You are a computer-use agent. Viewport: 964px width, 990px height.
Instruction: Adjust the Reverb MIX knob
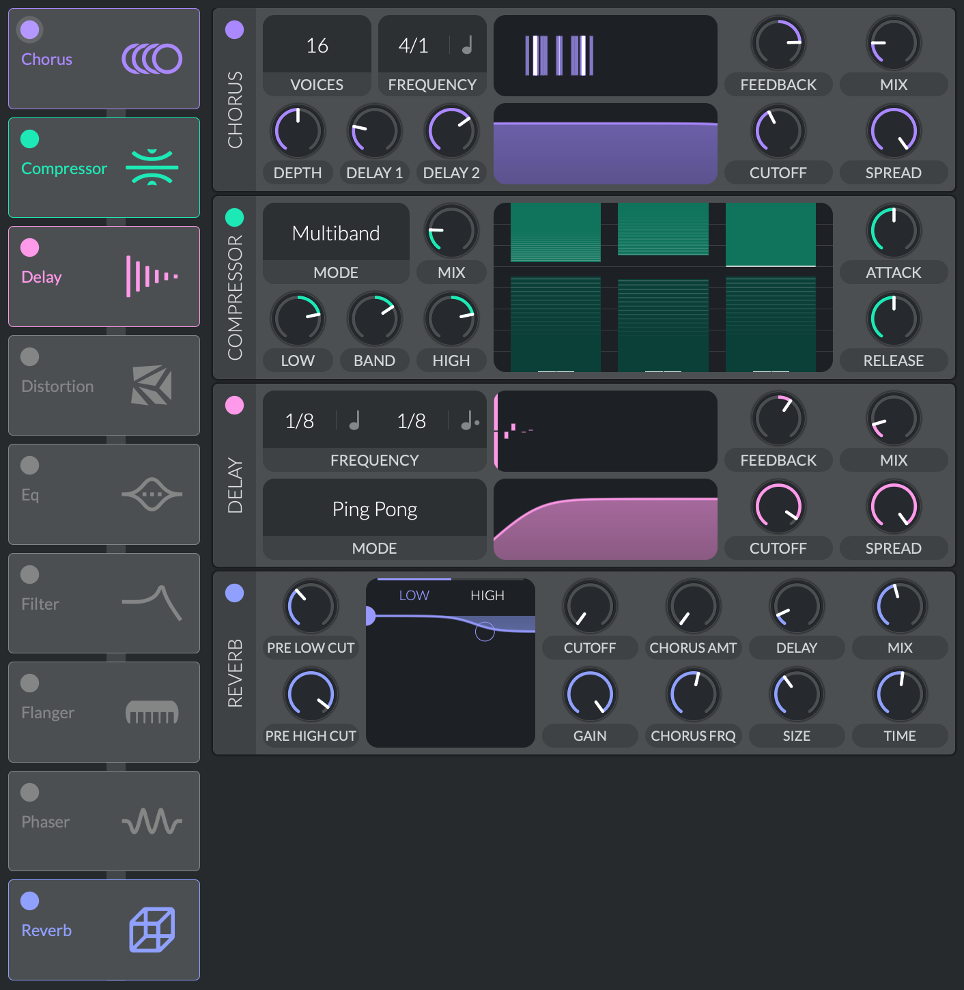click(899, 606)
